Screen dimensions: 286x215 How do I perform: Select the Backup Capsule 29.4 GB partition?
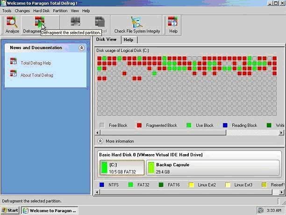pos(213,168)
